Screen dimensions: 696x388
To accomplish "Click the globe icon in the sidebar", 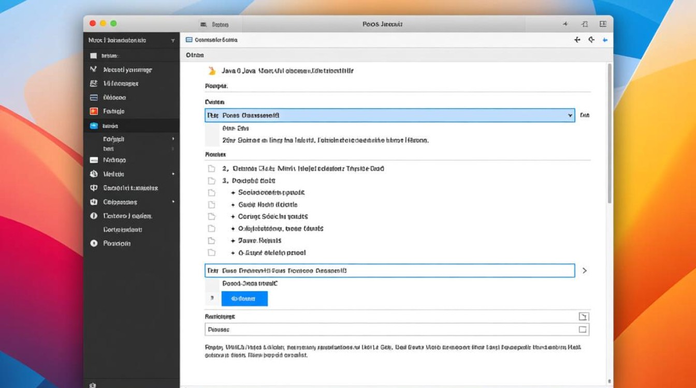I will (x=94, y=174).
